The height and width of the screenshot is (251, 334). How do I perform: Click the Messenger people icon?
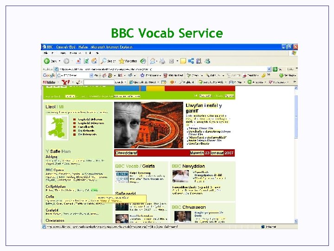click(x=207, y=61)
